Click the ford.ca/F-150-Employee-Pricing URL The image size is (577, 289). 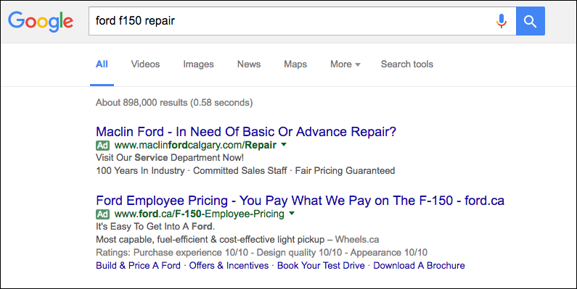[200, 214]
